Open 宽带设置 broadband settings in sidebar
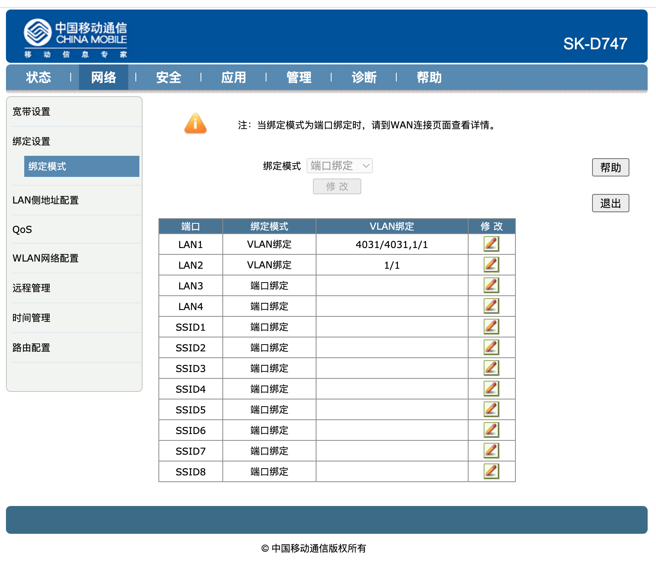This screenshot has height=566, width=656. click(31, 112)
